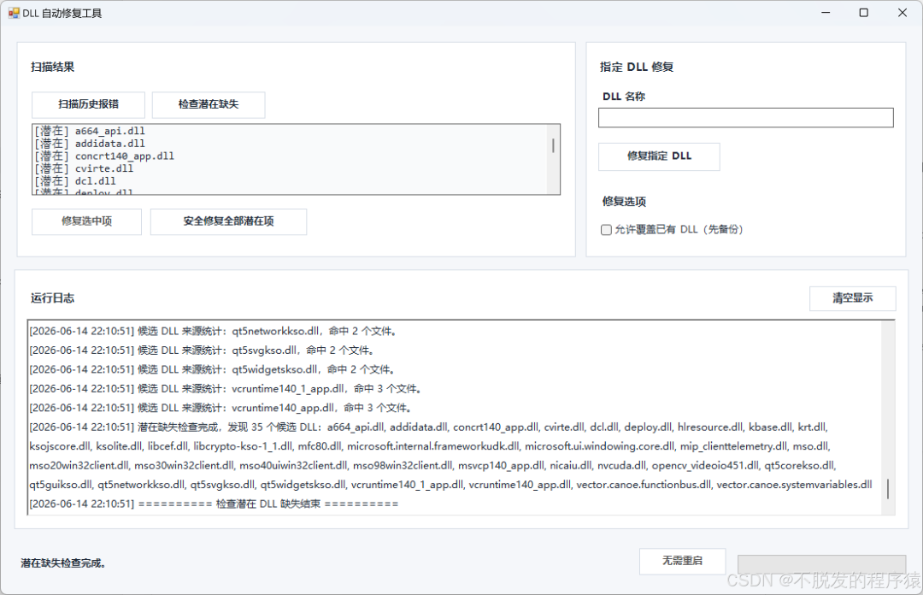Click the 运行日志 section heading
Viewport: 923px width, 595px height.
52,298
